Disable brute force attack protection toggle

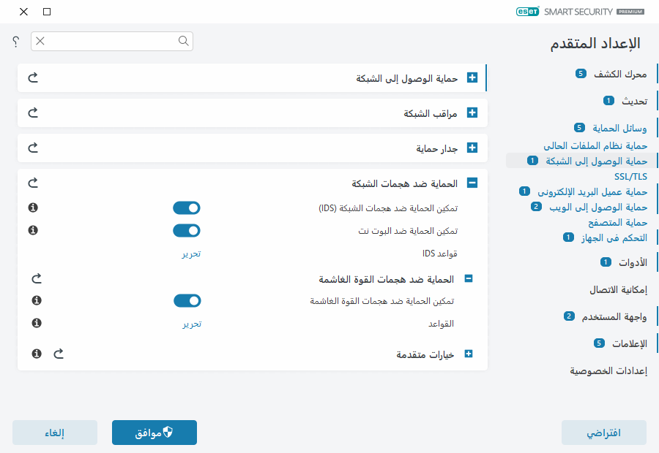[x=187, y=300]
